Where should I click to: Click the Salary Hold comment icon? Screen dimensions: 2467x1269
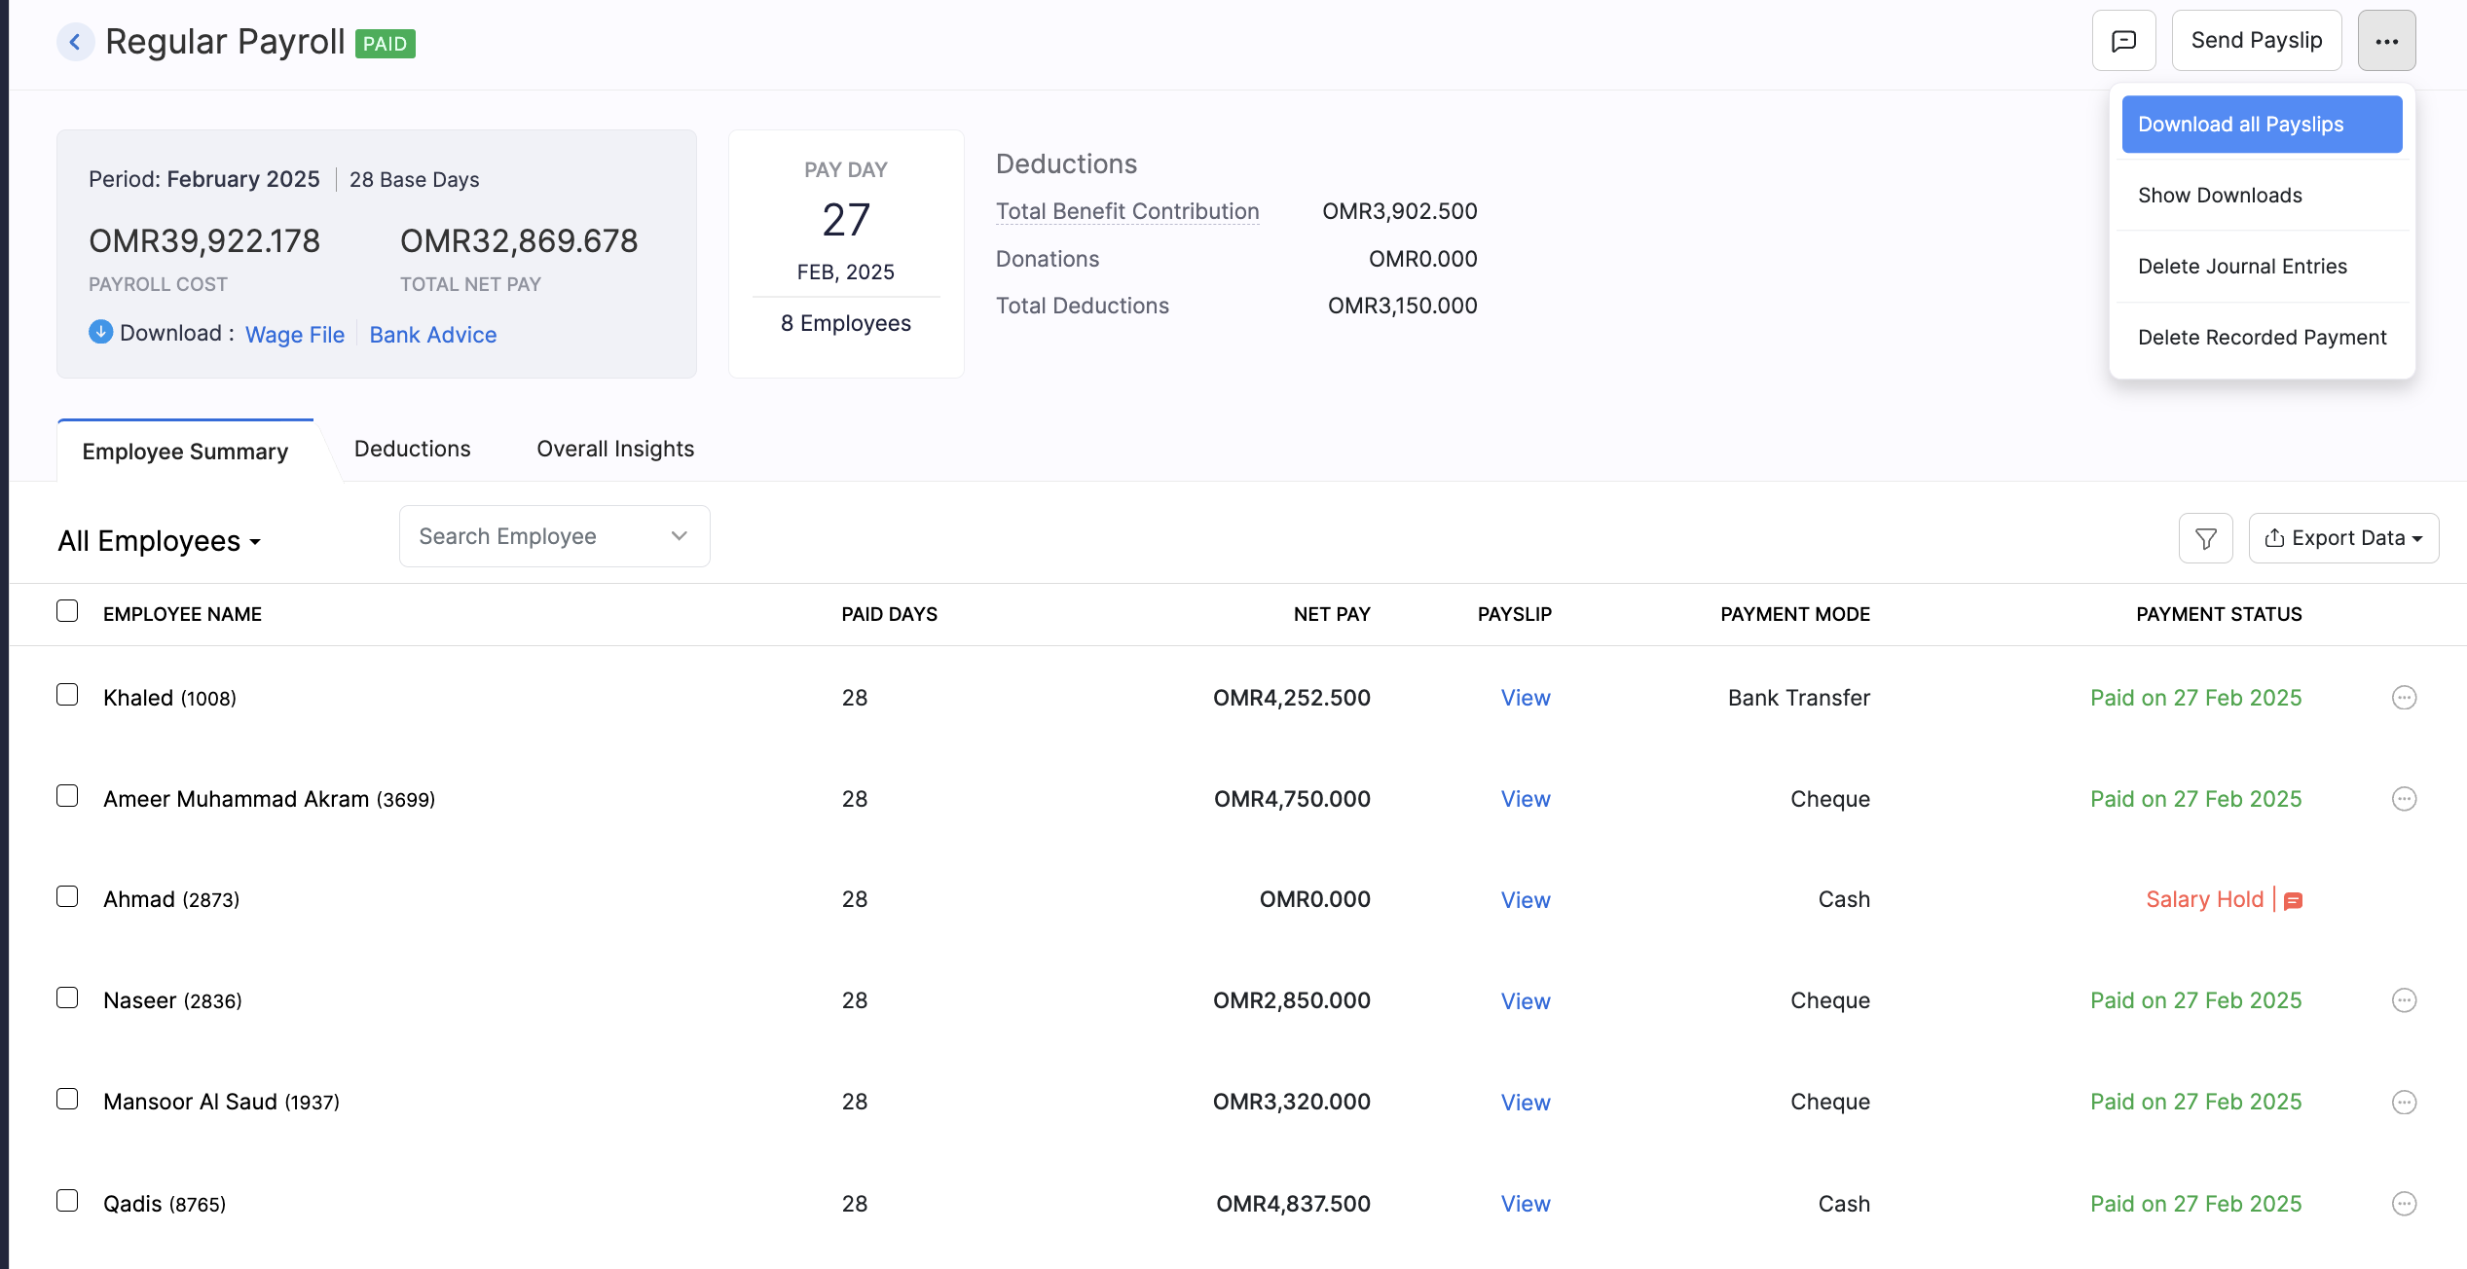tap(2293, 901)
